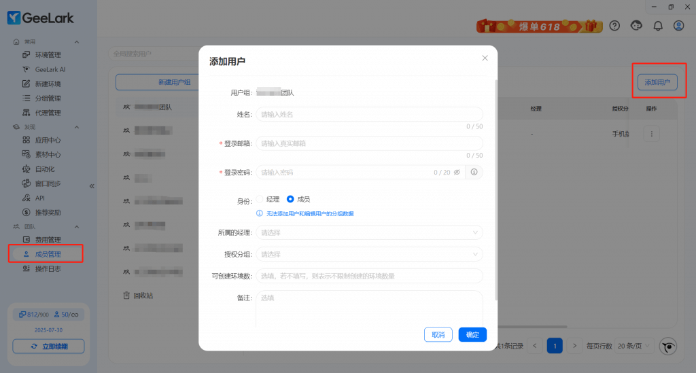The width and height of the screenshot is (696, 373).
Task: Click the three-dot operation menu in the table row
Action: click(x=651, y=135)
